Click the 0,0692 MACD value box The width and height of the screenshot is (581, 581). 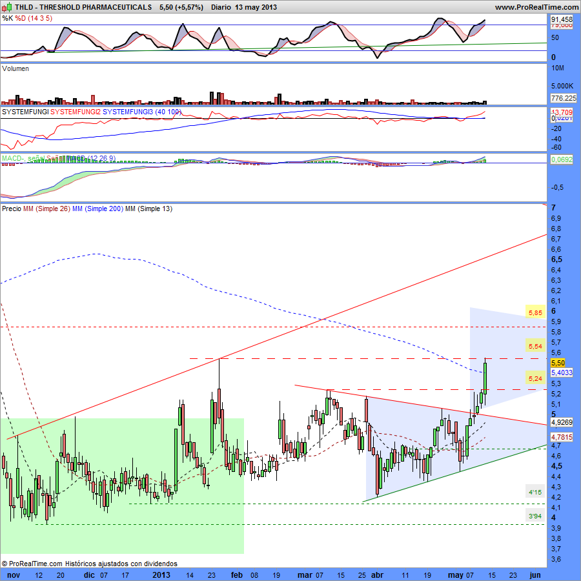click(562, 159)
